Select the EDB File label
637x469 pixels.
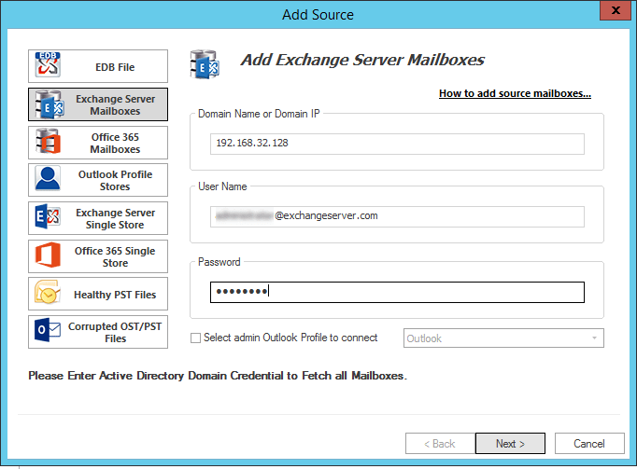tap(115, 67)
